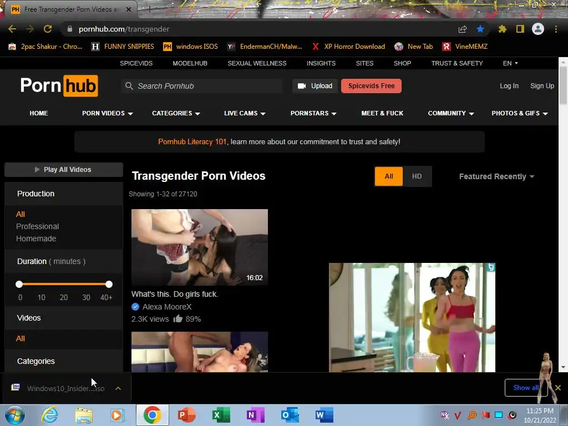Click the Spicevids Free button
Screen dimensions: 568x426
pyautogui.click(x=371, y=86)
